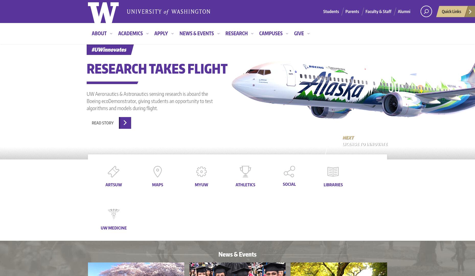Viewport: 475px width, 276px height.
Task: Expand the About menu chevron
Action: (x=111, y=33)
